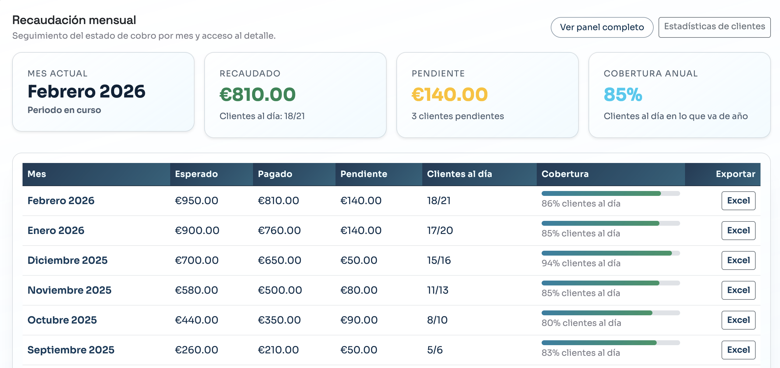Export Febrero 2026 data to Excel
The image size is (780, 368).
point(739,200)
